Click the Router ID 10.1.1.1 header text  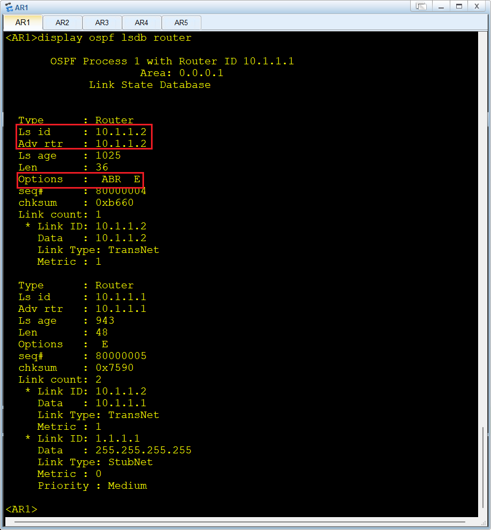(236, 61)
